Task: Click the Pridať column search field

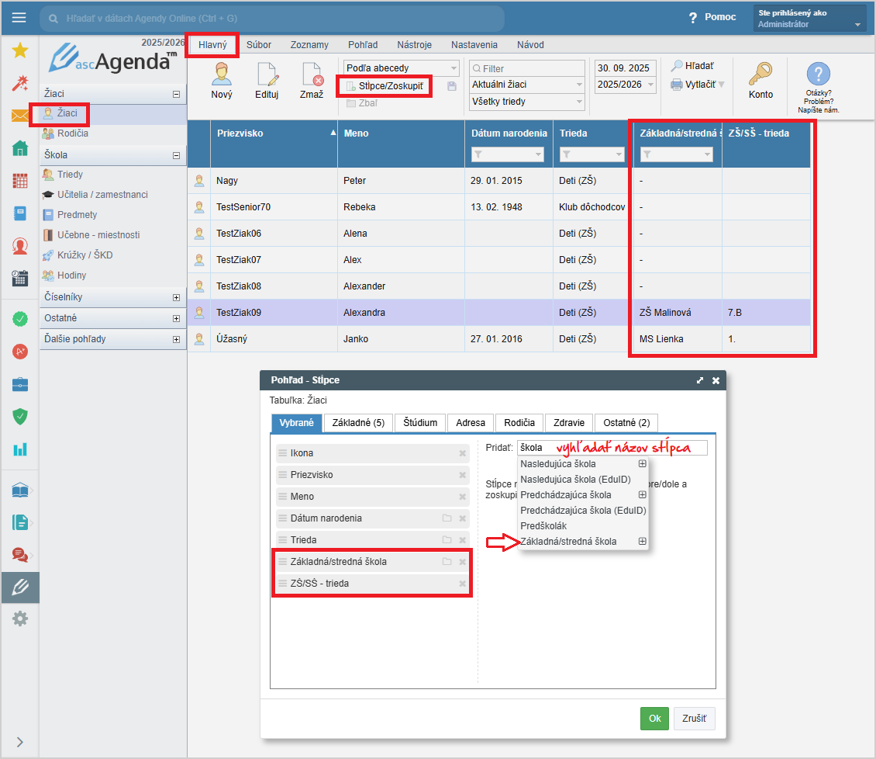Action: point(612,448)
